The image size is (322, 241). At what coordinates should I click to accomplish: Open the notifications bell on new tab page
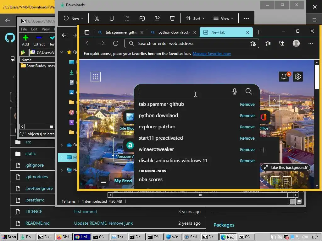(x=284, y=77)
